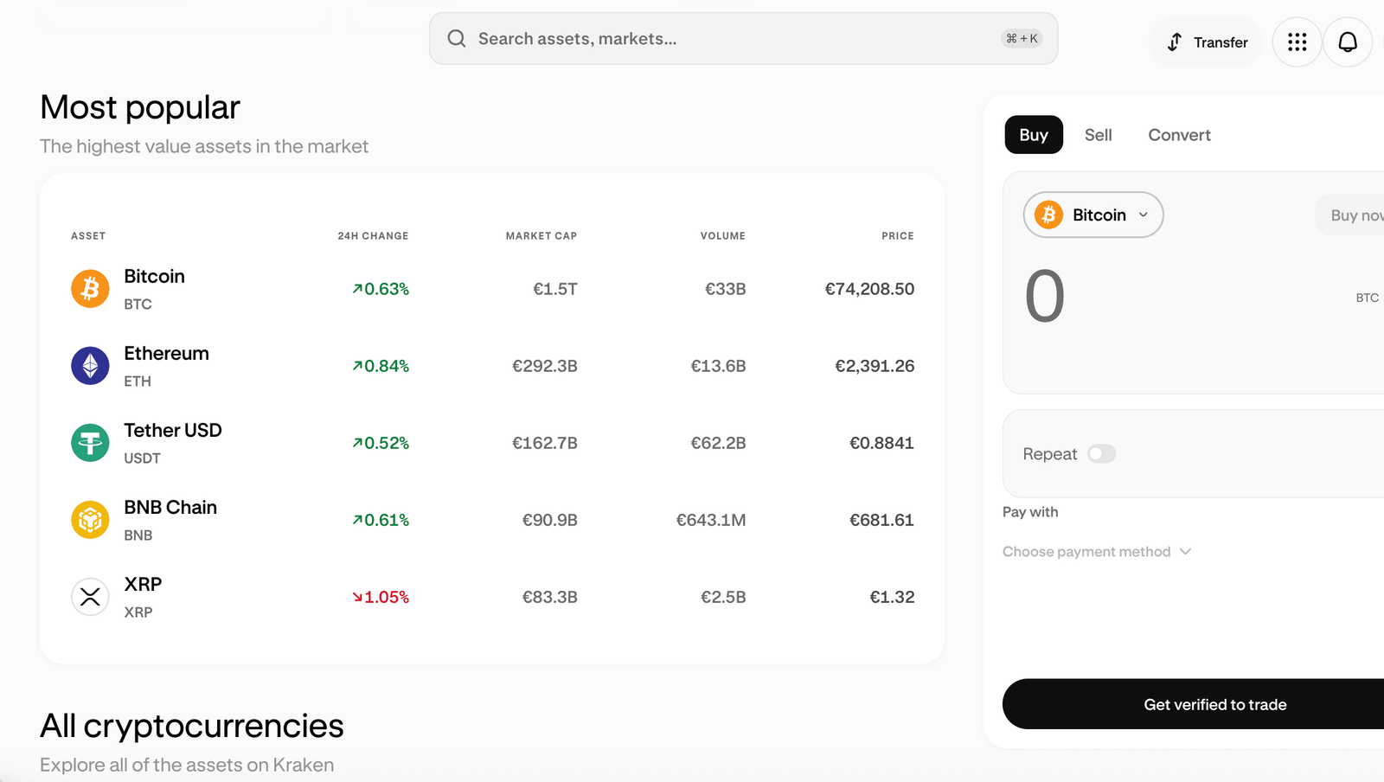Click the Tether USD logo icon
The image size is (1384, 782).
pos(90,443)
